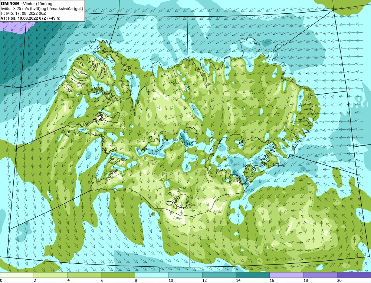This screenshot has height=283, width=371.
Task: Click the 6–8 m/s olive green legend swatch
Action: point(118,275)
